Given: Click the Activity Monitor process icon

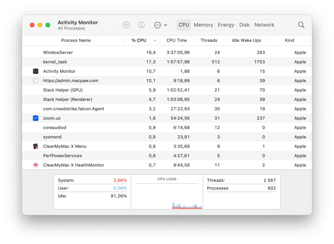Looking at the screenshot, I should [35, 71].
